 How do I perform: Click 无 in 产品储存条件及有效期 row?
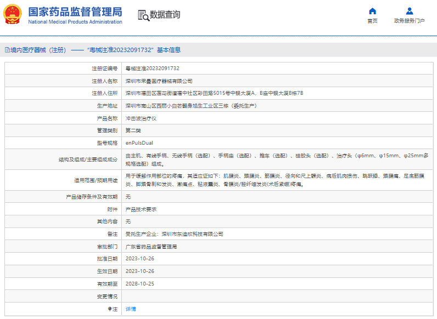128,197
